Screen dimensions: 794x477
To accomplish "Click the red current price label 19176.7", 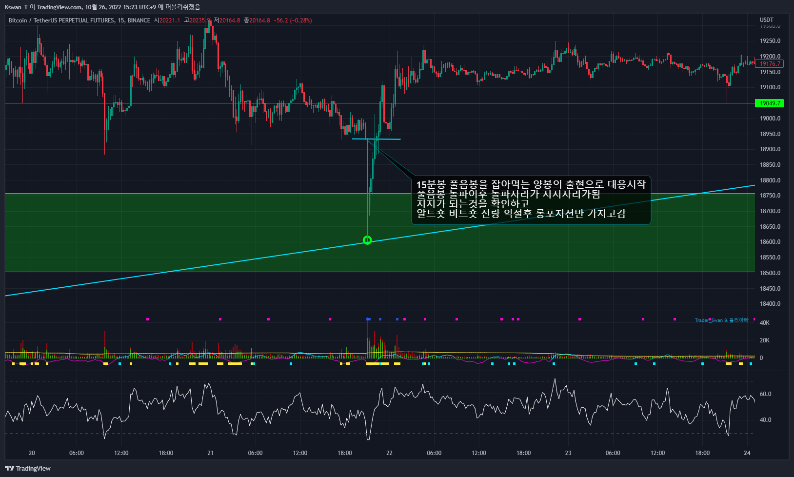I will click(770, 64).
